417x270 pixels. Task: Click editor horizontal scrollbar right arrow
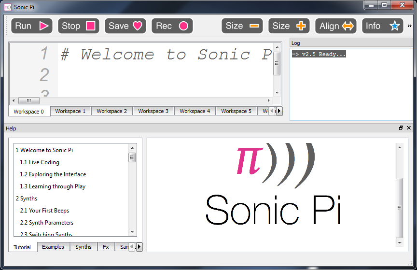269,100
